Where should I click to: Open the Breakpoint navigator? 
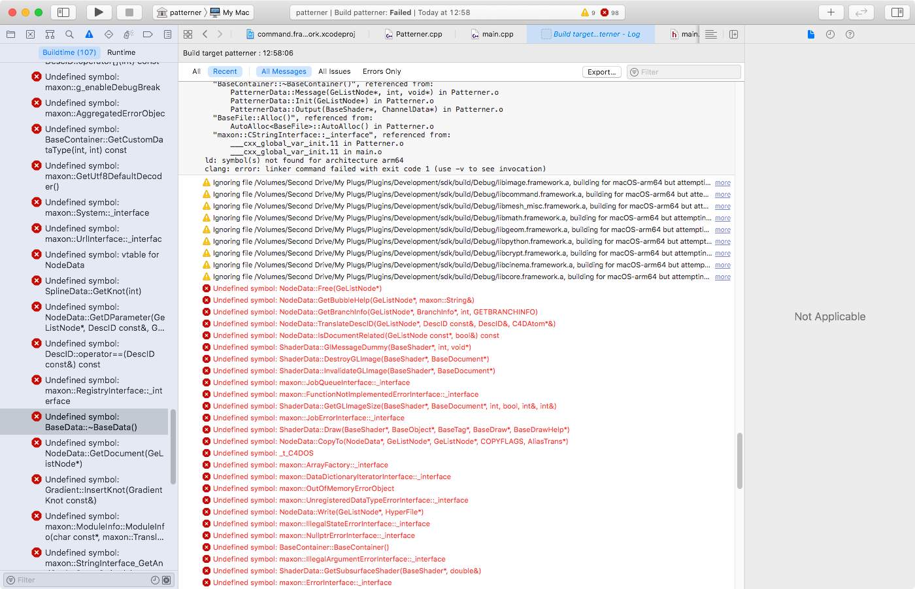pyautogui.click(x=148, y=34)
